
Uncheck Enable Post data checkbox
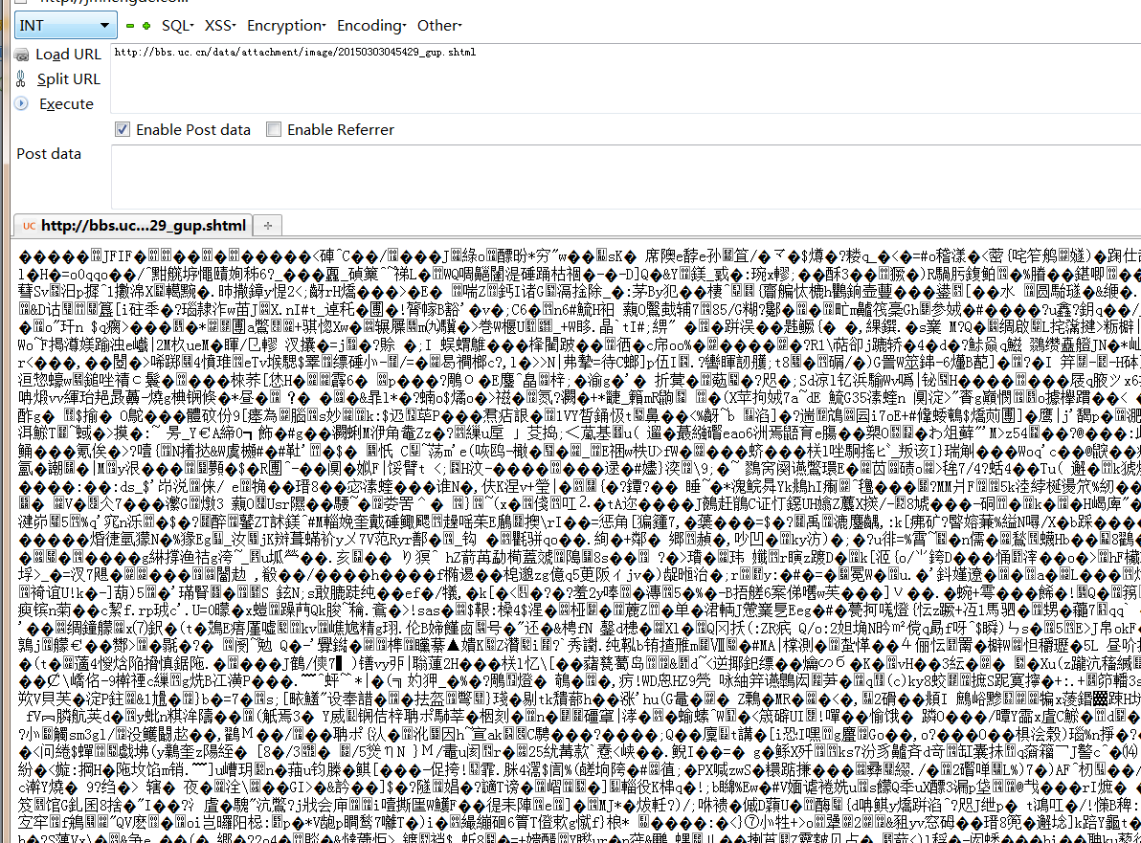(123, 129)
